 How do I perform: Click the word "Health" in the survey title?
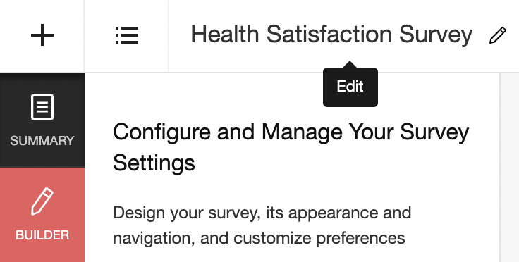(225, 35)
